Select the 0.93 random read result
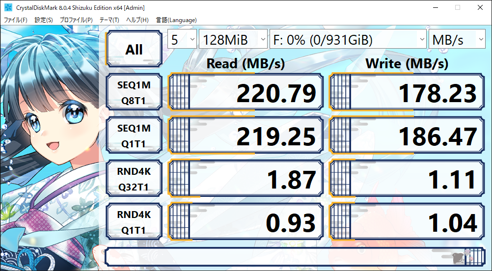Viewport: 492px width, 271px height. point(246,222)
